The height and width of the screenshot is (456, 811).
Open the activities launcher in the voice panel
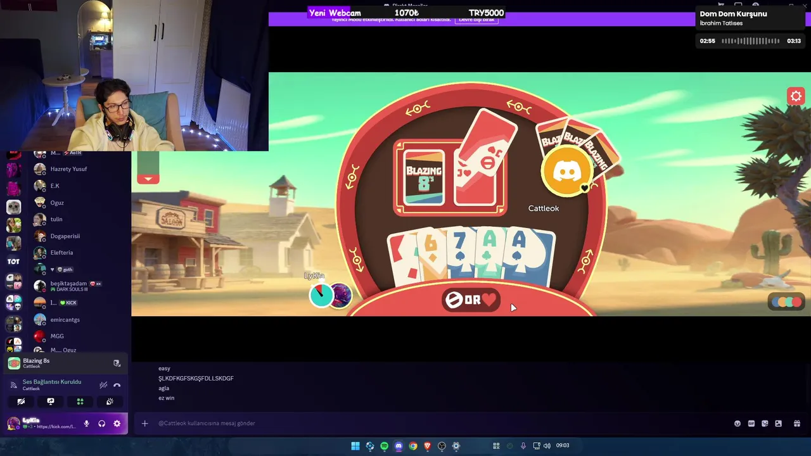[80, 401]
